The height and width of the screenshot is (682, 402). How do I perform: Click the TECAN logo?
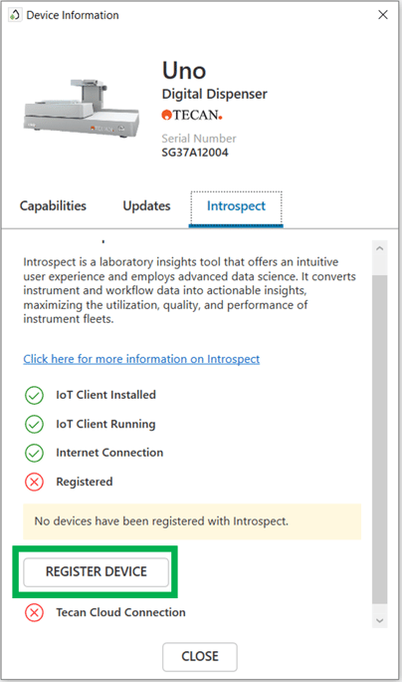point(192,115)
